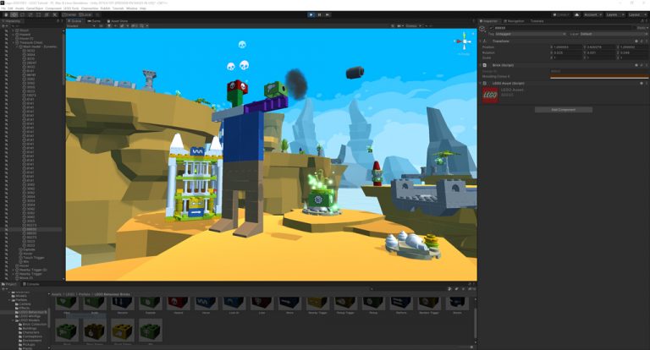Click the scene orientation gizmo
Screen dimensions: 650x350
[464, 41]
